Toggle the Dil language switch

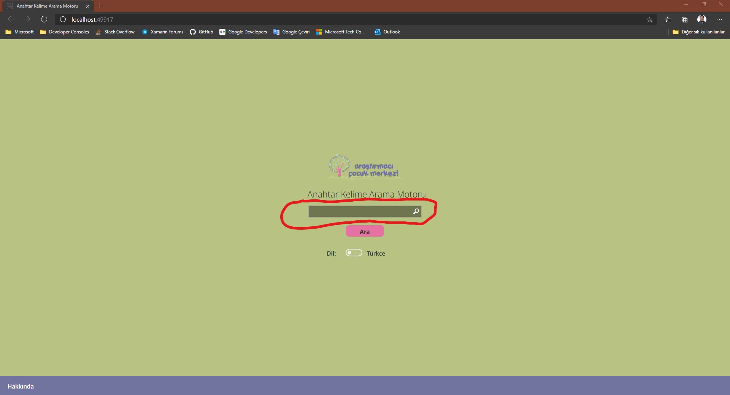[x=354, y=253]
